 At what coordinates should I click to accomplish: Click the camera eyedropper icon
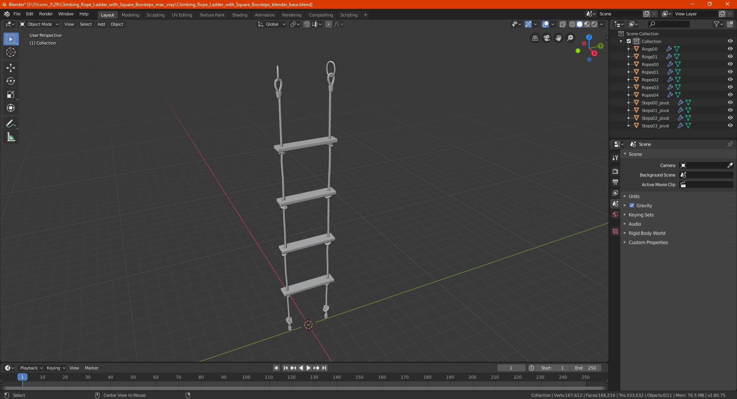point(730,165)
